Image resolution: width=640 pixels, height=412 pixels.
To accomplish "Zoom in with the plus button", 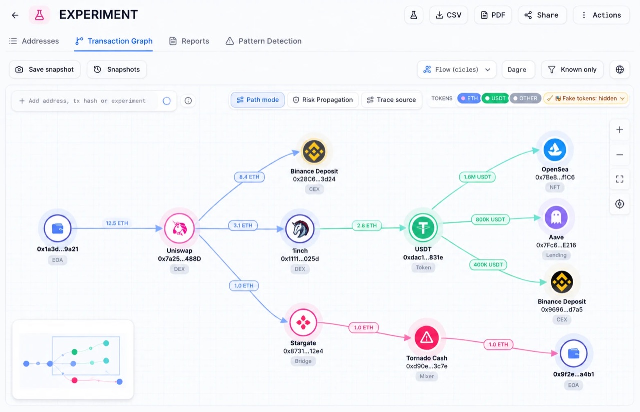I will (x=620, y=130).
